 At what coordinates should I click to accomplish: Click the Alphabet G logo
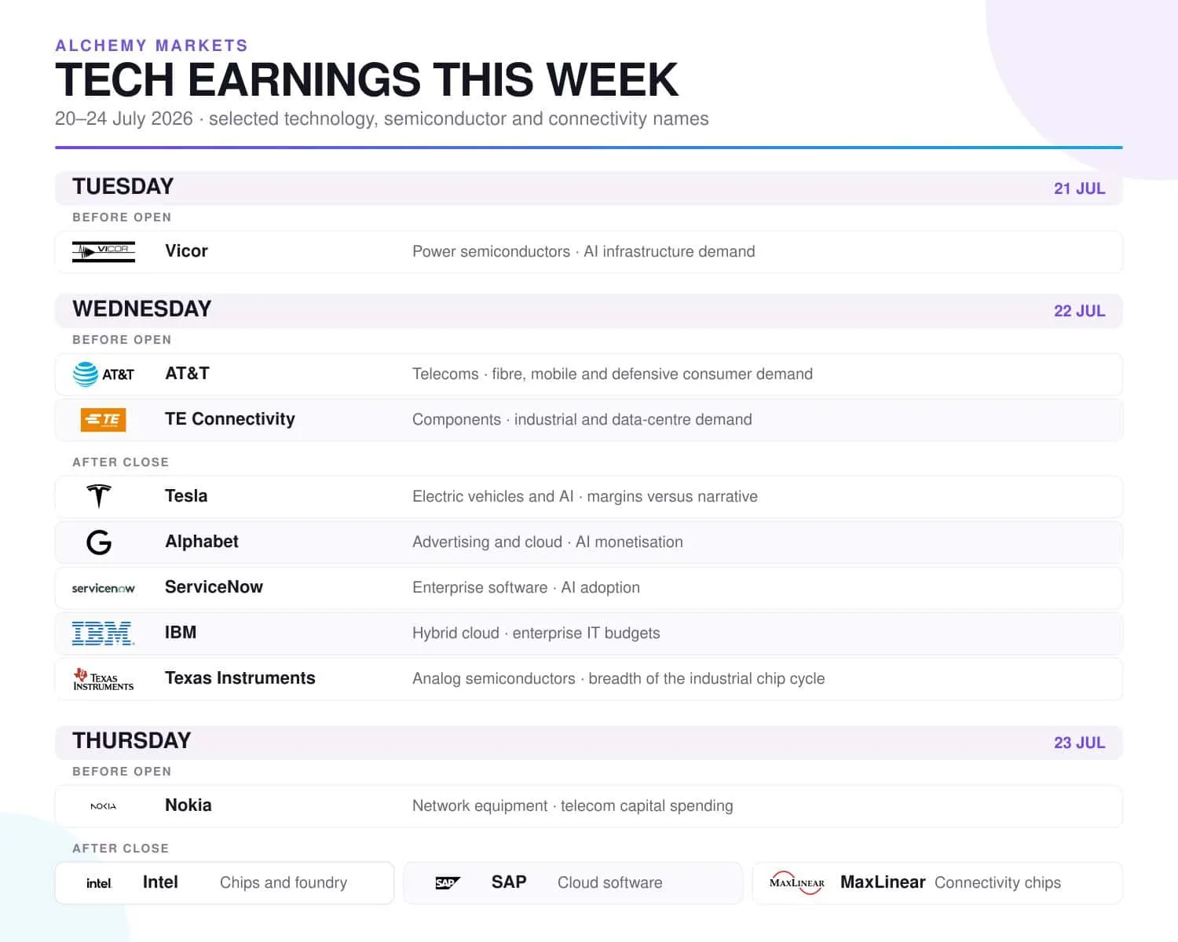(99, 542)
